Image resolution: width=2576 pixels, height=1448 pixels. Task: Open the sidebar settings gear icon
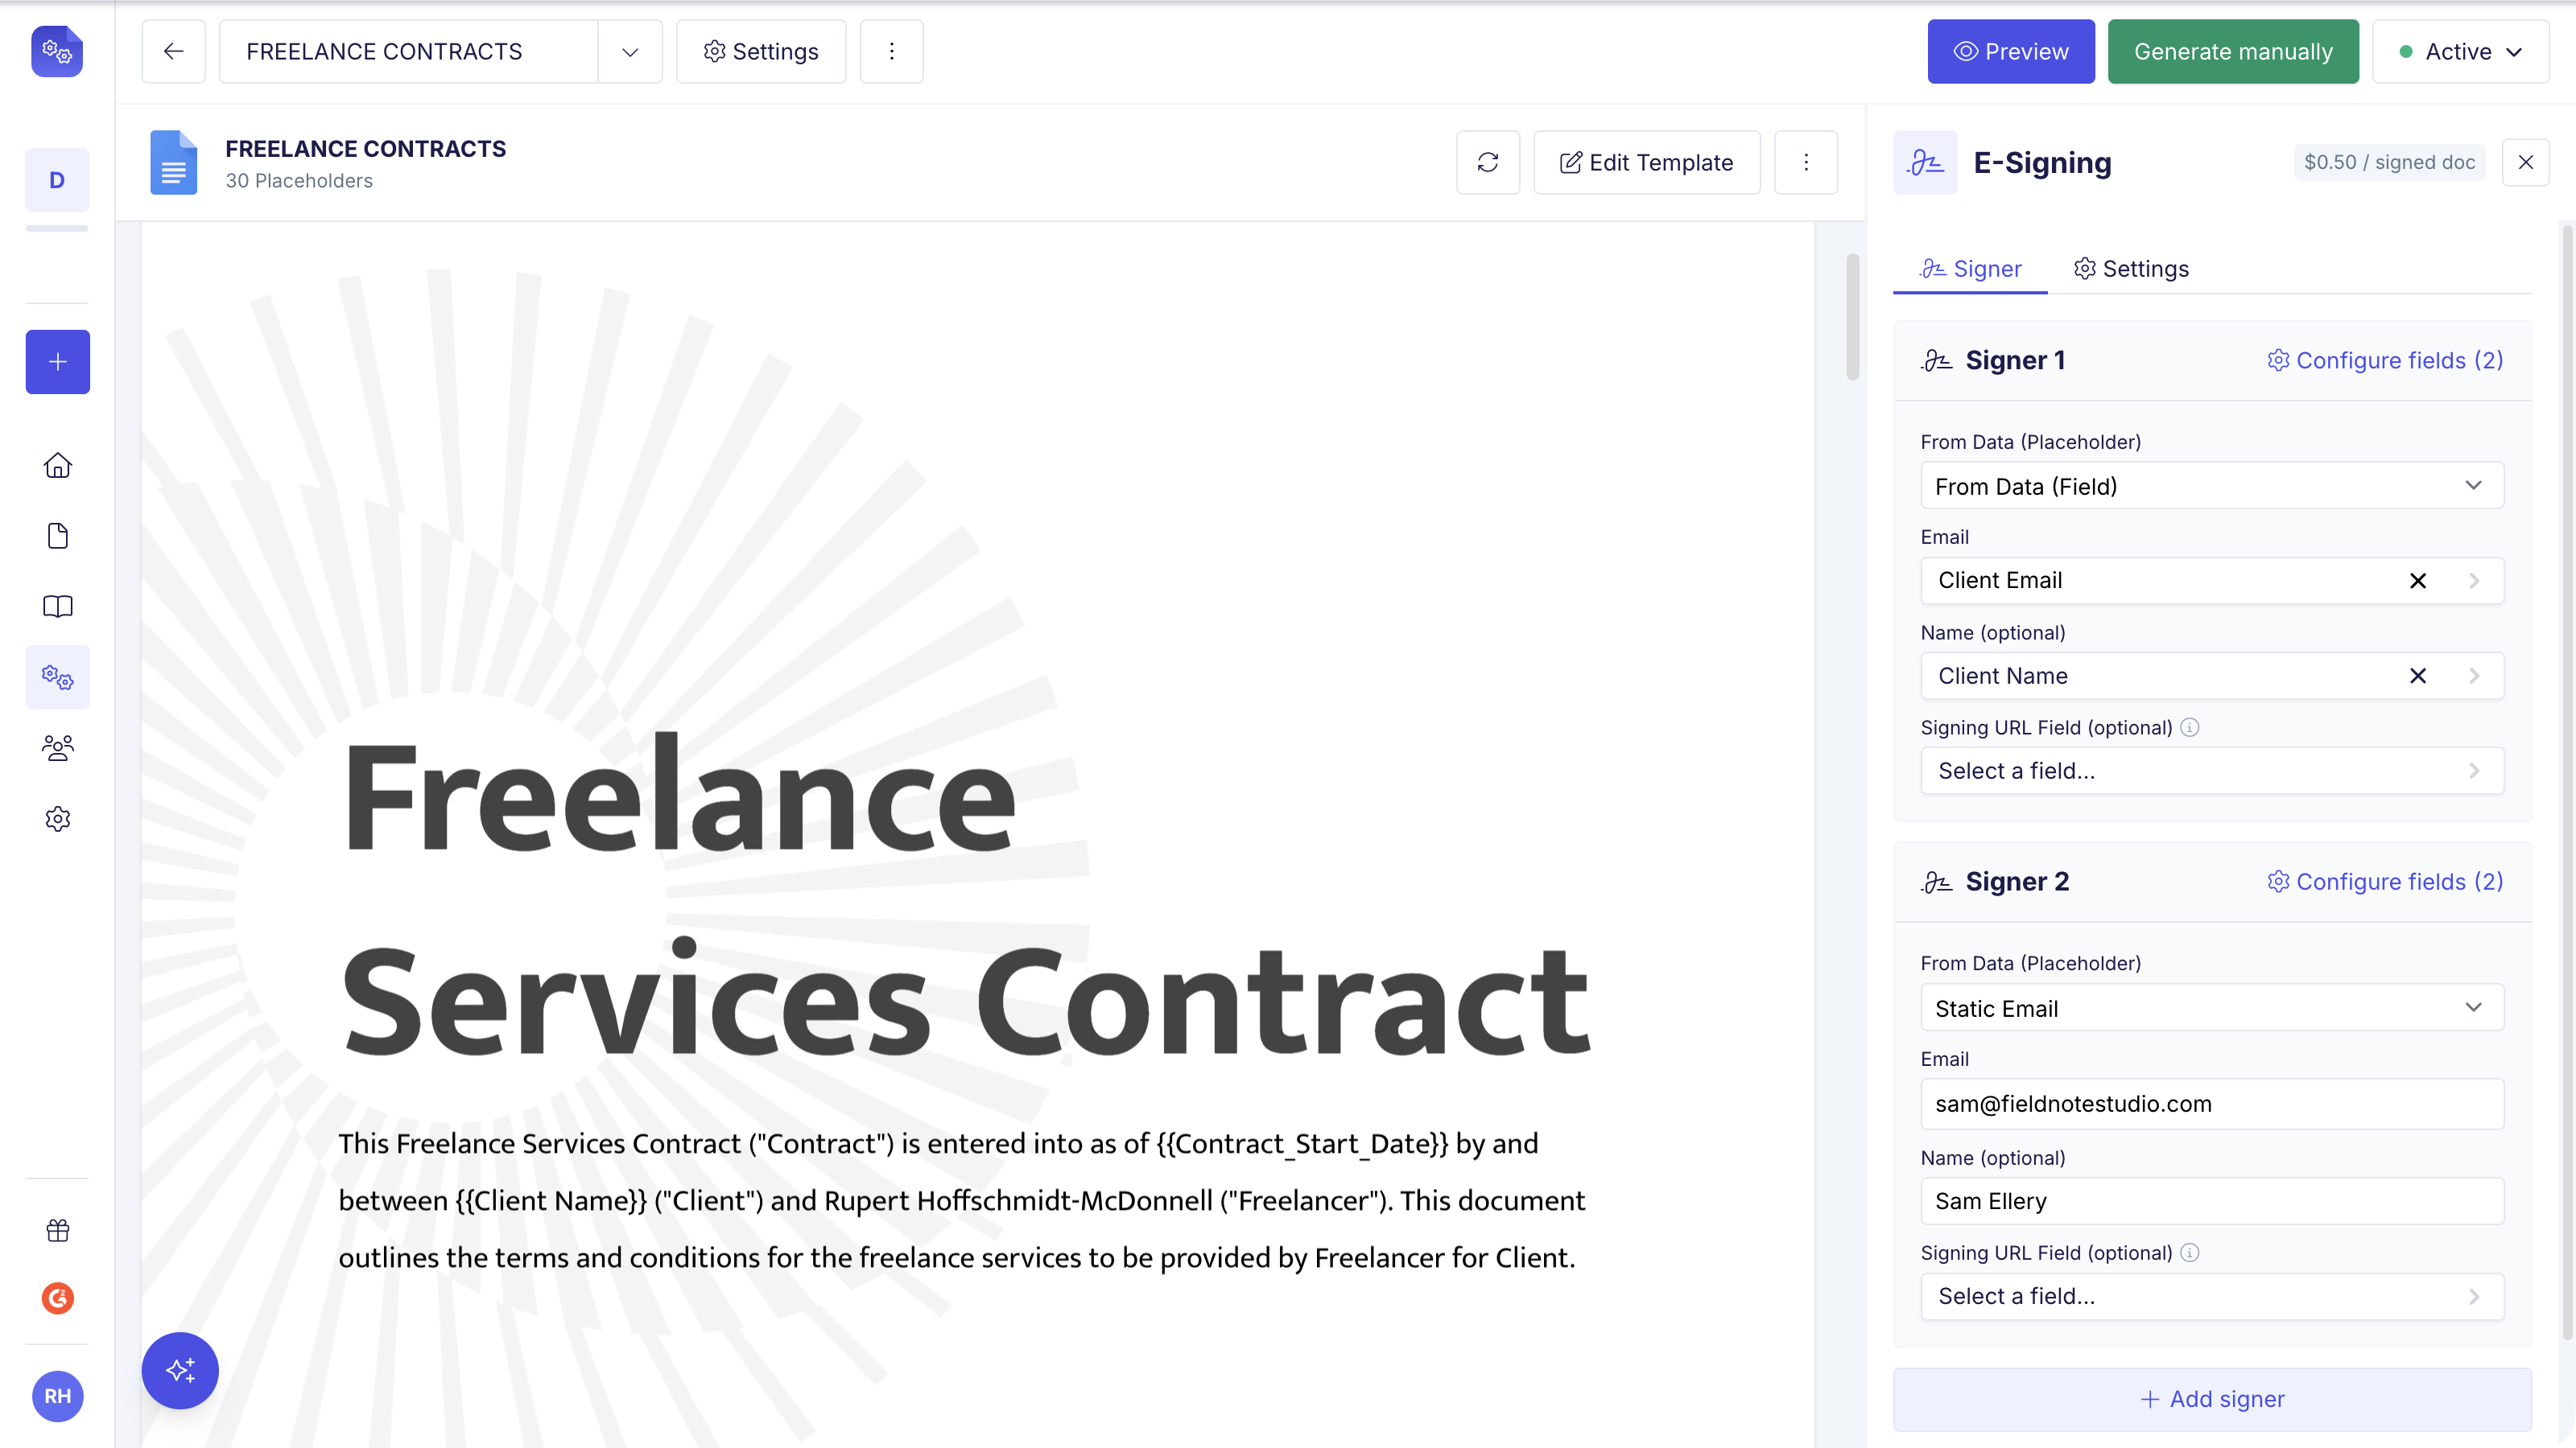pyautogui.click(x=57, y=818)
